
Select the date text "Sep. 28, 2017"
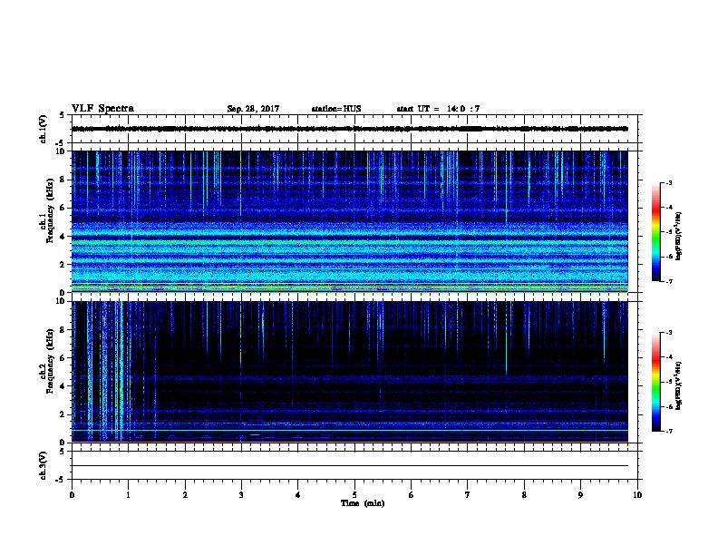(x=253, y=109)
